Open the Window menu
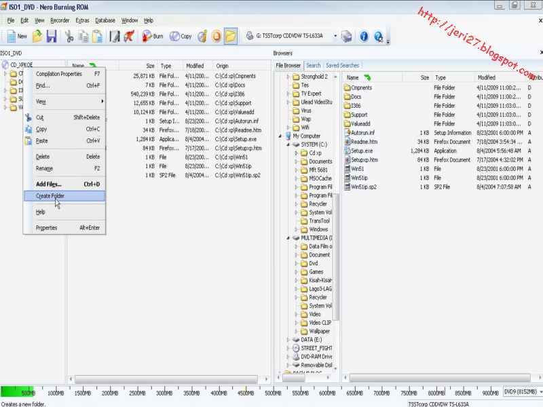This screenshot has width=543, height=407. pos(129,20)
